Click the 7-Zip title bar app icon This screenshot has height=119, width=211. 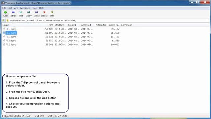click(x=3, y=3)
